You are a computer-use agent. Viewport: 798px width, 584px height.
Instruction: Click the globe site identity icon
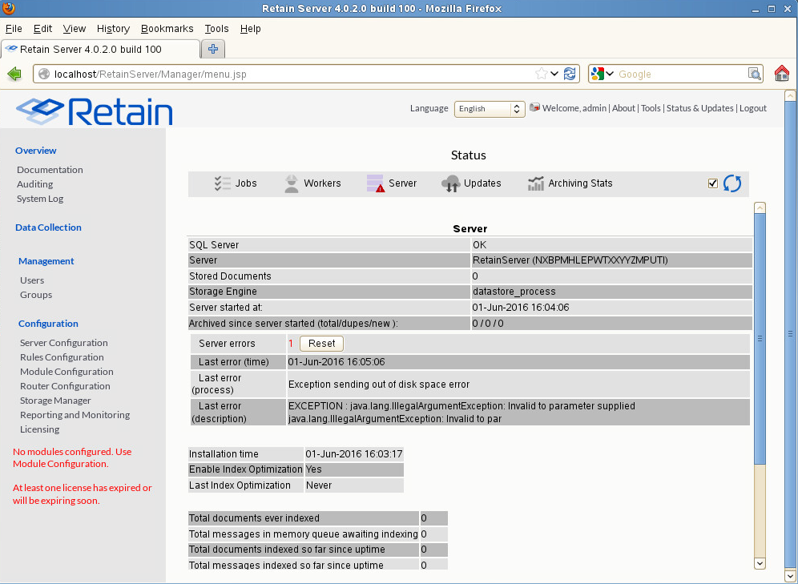44,75
